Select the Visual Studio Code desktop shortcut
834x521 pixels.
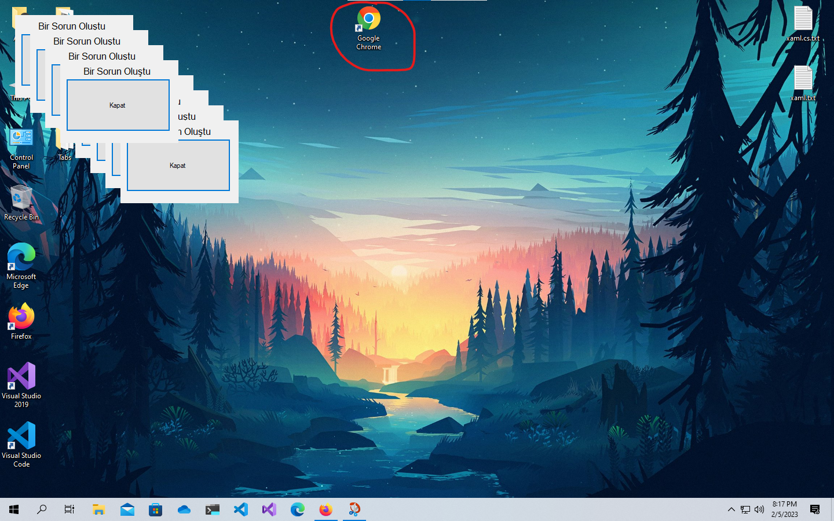[x=21, y=445]
